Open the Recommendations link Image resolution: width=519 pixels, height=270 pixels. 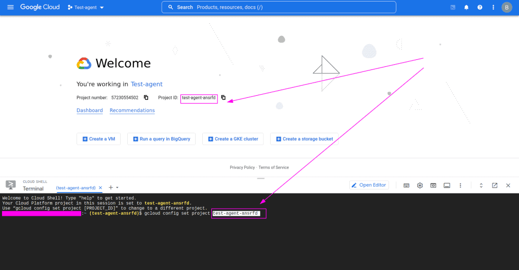click(x=132, y=110)
